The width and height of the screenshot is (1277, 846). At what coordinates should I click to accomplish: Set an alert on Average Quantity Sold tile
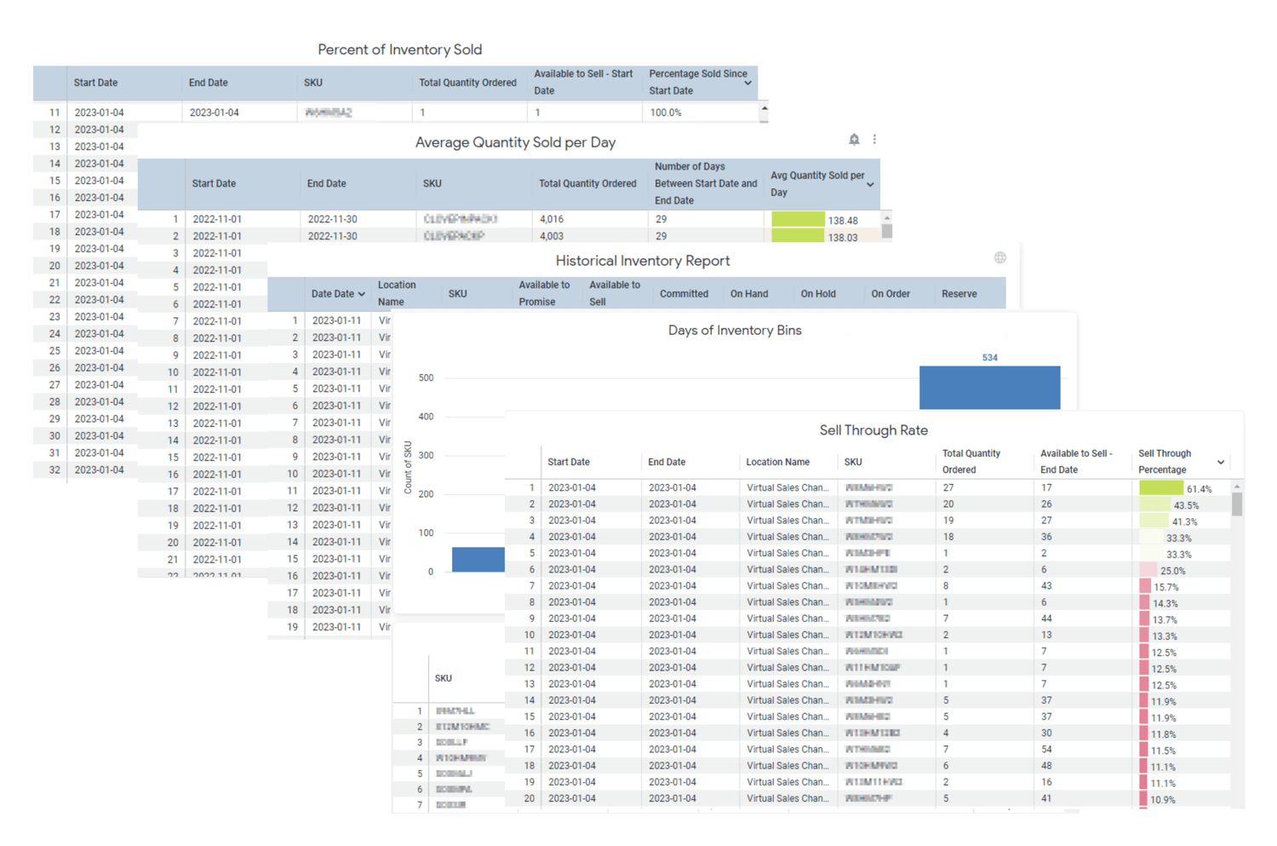854,139
